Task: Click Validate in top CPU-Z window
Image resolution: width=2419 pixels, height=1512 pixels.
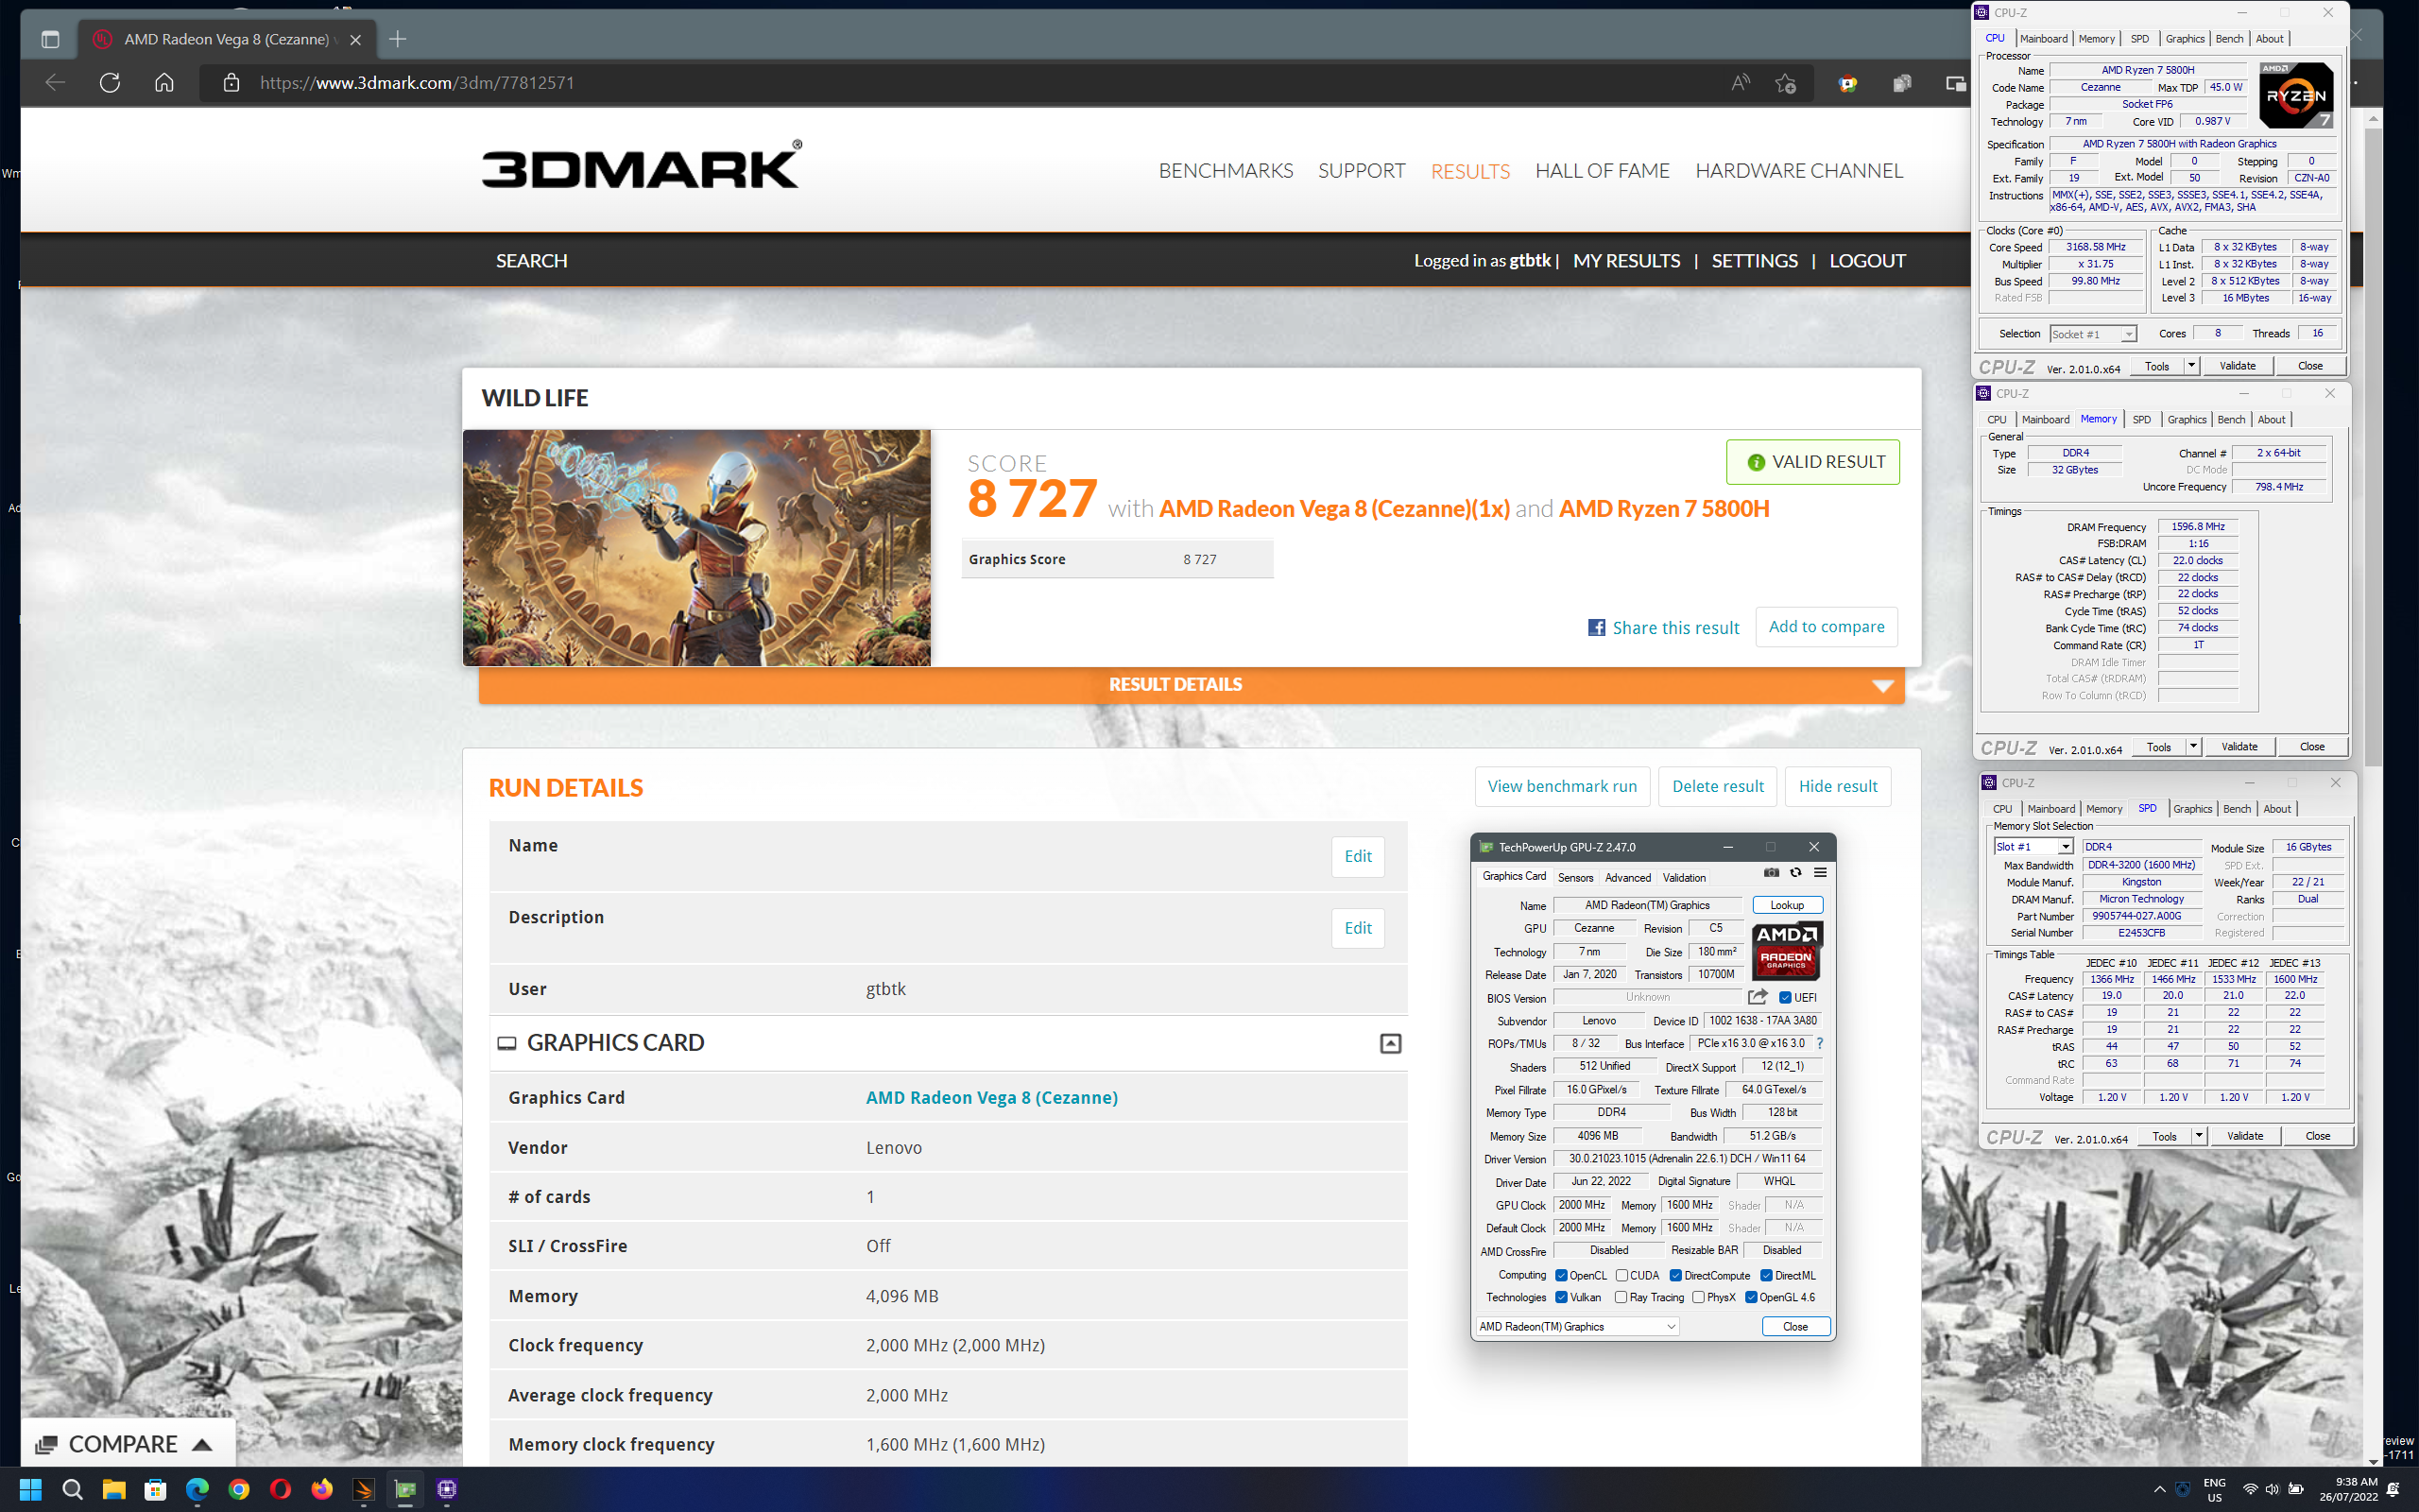Action: coord(2237,366)
